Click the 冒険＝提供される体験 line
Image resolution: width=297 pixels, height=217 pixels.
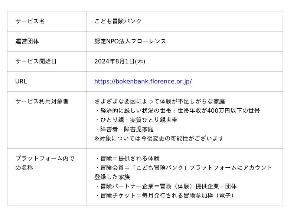127,158
